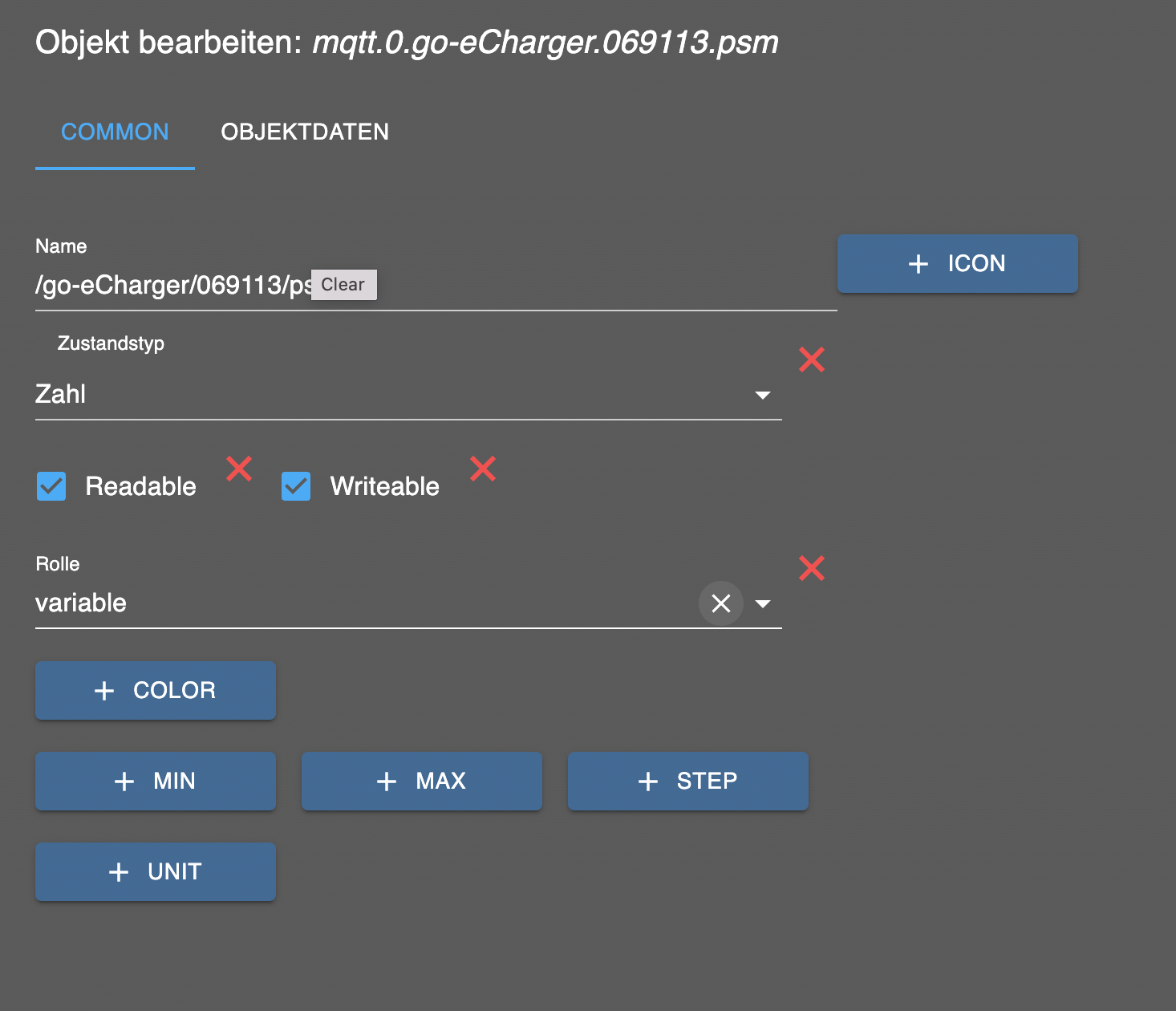This screenshot has height=1011, width=1176.
Task: Click the Clear tooltip label
Action: click(343, 285)
